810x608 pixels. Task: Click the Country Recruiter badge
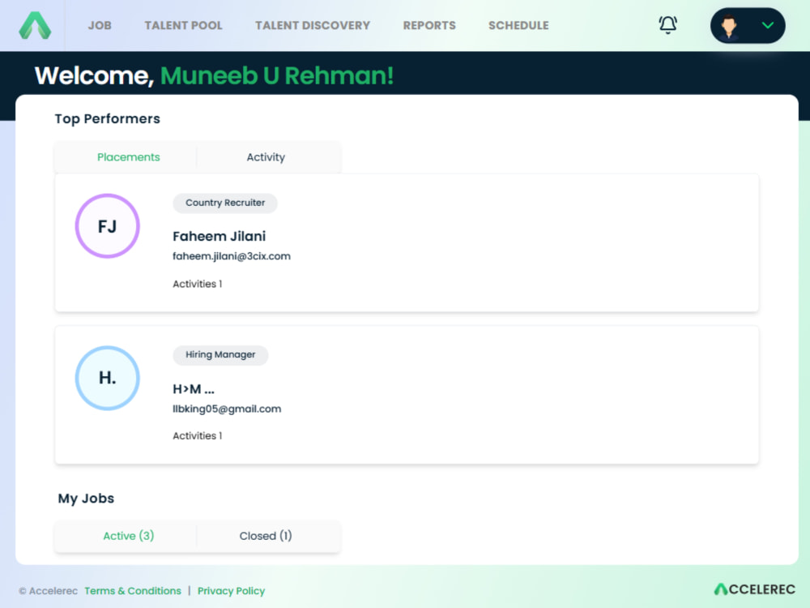click(x=225, y=203)
